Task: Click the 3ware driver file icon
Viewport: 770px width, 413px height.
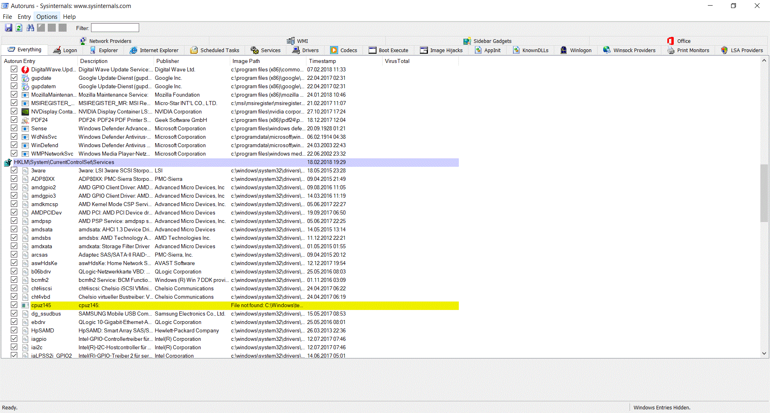Action: tap(25, 171)
